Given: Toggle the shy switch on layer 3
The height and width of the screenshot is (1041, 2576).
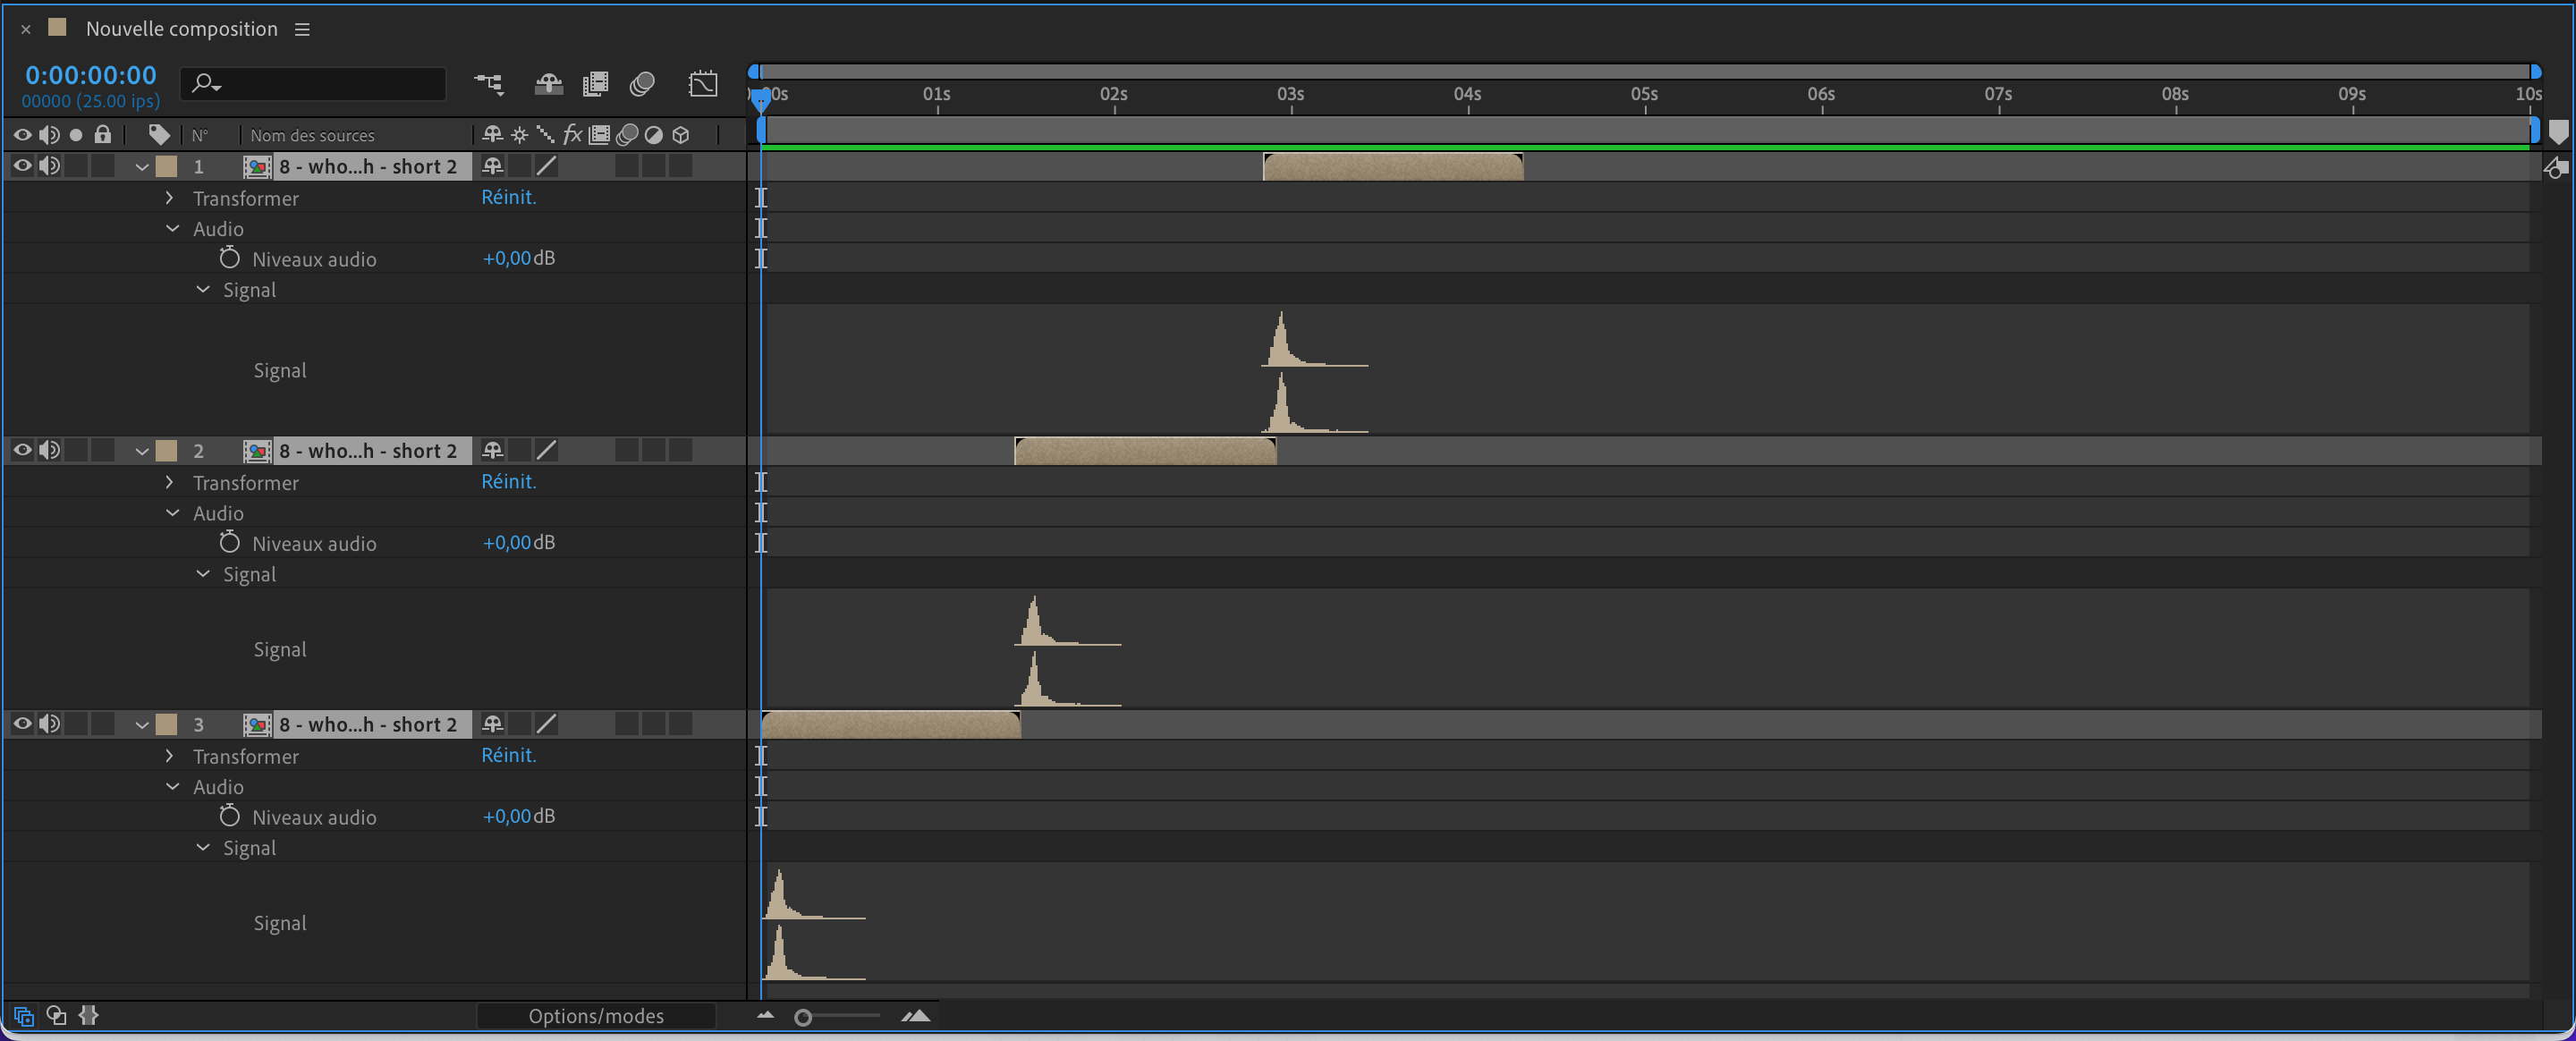Looking at the screenshot, I should [x=492, y=724].
